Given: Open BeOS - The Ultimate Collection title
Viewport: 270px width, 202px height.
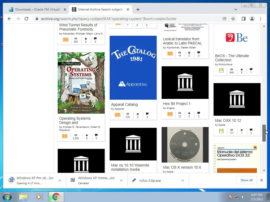Looking at the screenshot, I should click(232, 58).
